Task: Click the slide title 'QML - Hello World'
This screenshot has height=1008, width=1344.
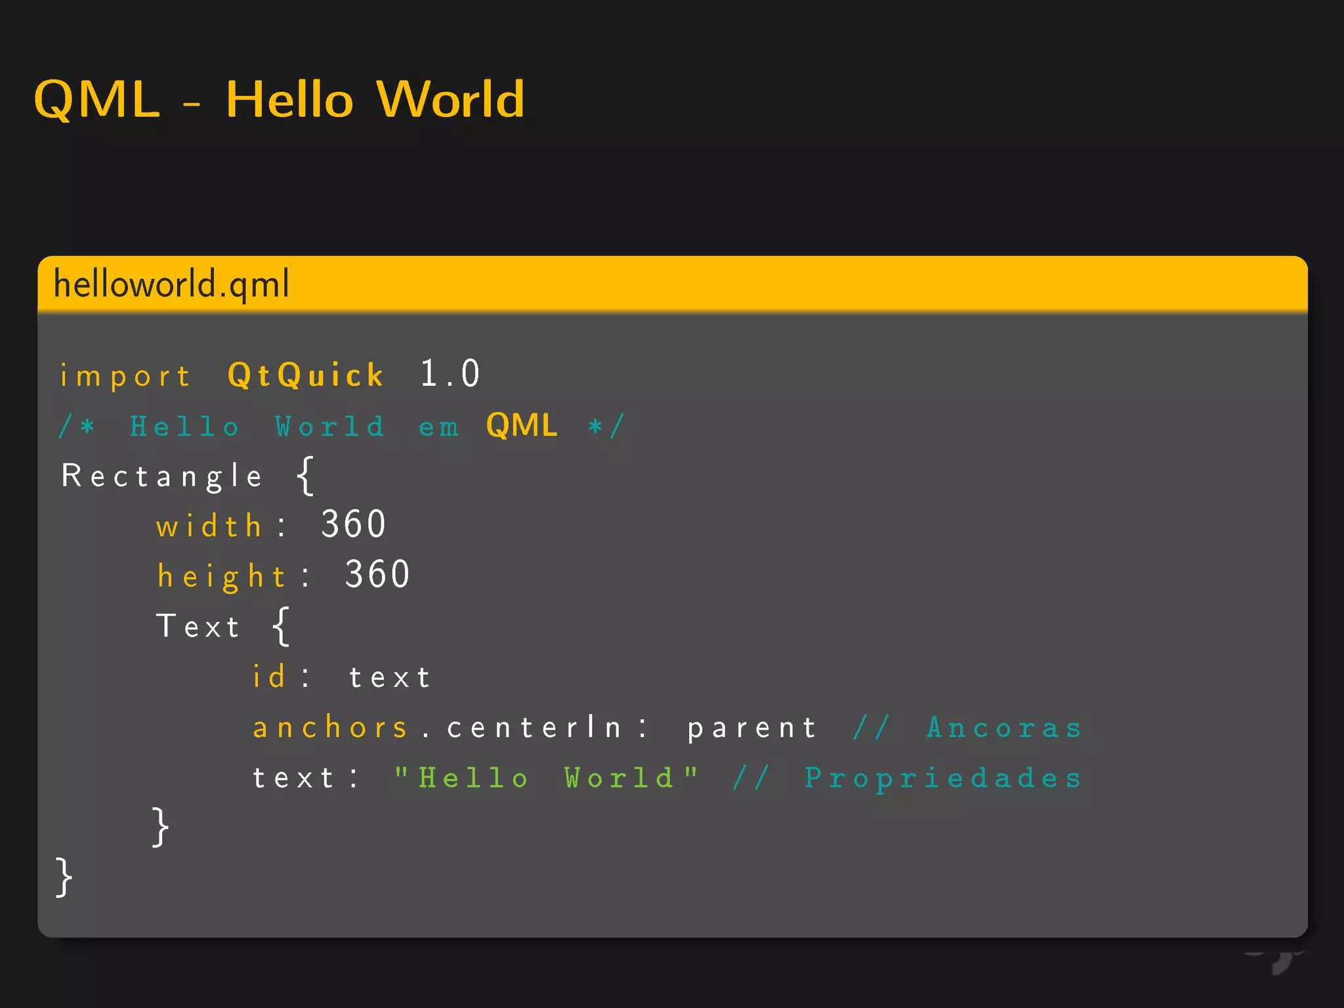Action: [x=279, y=100]
